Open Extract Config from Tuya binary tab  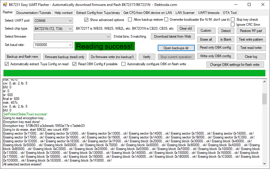click(98, 13)
